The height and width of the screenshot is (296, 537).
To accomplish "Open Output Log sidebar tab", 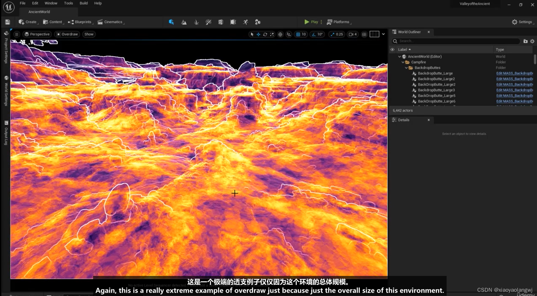I will (x=6, y=133).
